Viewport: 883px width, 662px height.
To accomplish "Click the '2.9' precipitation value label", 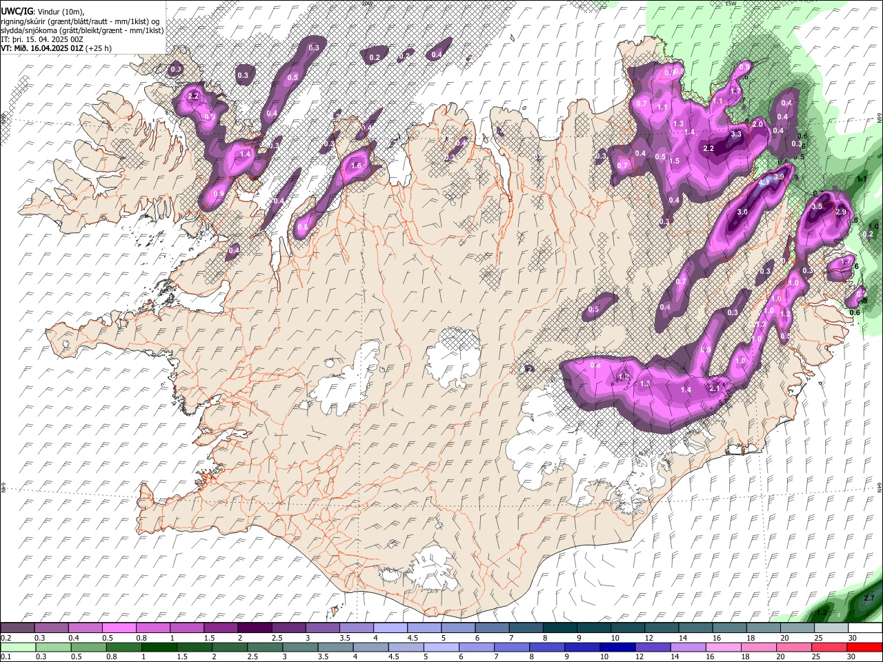I will [x=841, y=212].
